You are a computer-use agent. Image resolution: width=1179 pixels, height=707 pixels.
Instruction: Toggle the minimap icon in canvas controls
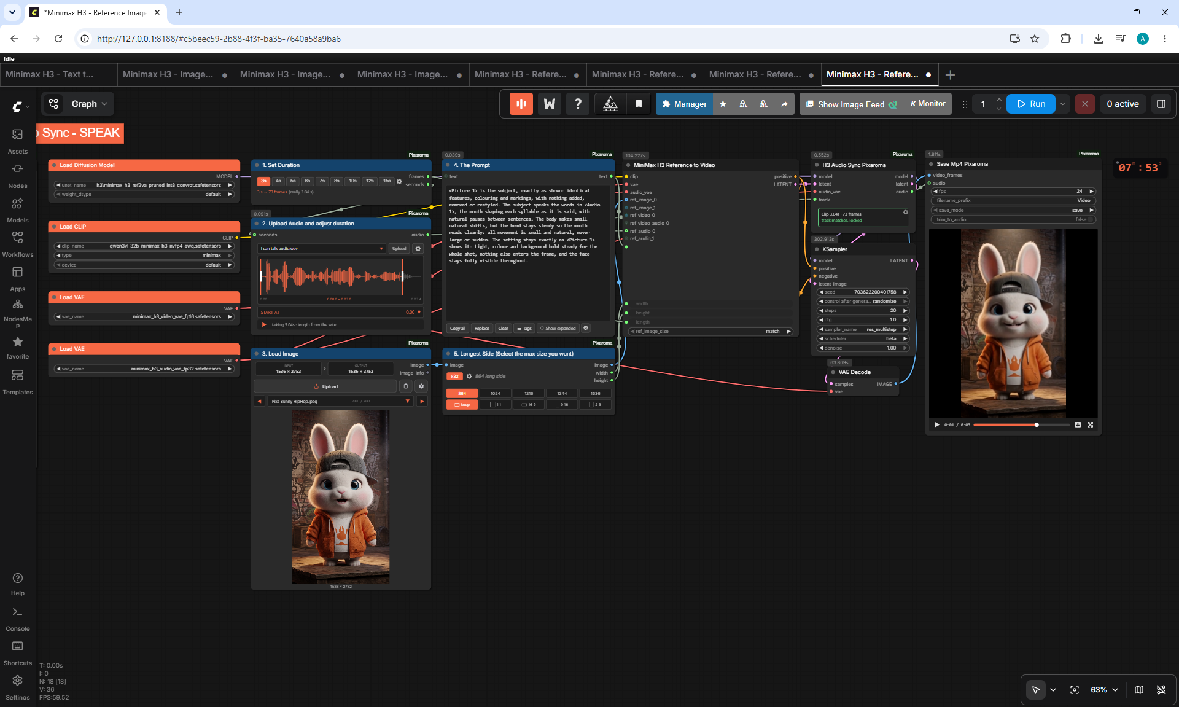pos(1139,690)
